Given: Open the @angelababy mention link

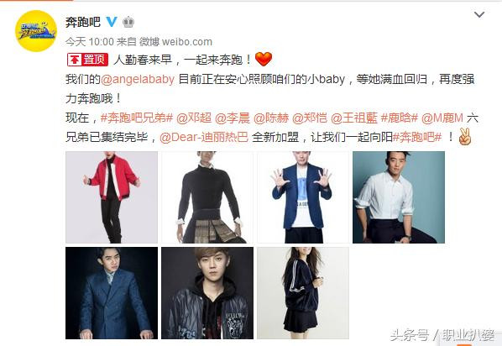Looking at the screenshot, I should point(138,79).
